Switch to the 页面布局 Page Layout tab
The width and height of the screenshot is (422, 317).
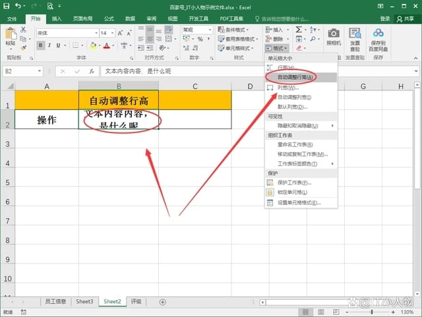82,18
